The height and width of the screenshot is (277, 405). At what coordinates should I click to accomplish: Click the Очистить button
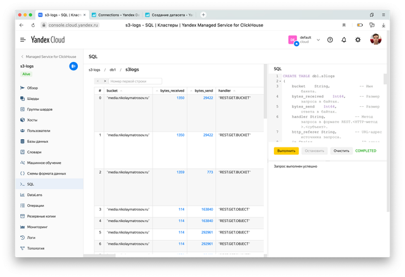tap(341, 151)
